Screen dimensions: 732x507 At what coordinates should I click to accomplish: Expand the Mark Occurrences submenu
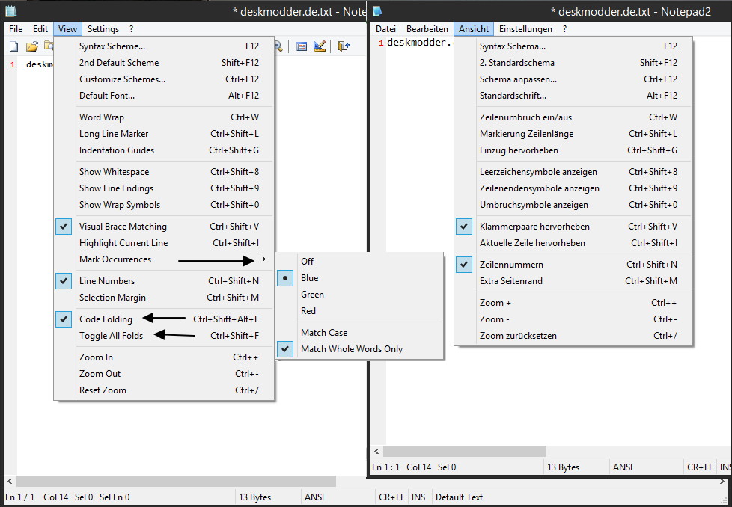[164, 259]
